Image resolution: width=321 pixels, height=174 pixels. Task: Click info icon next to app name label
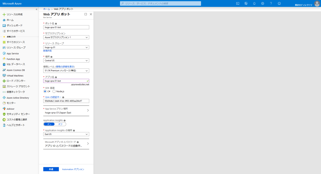[56, 77]
